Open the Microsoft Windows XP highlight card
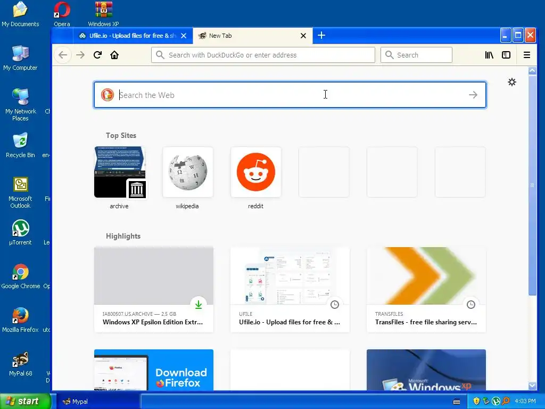545x409 pixels. [426, 370]
